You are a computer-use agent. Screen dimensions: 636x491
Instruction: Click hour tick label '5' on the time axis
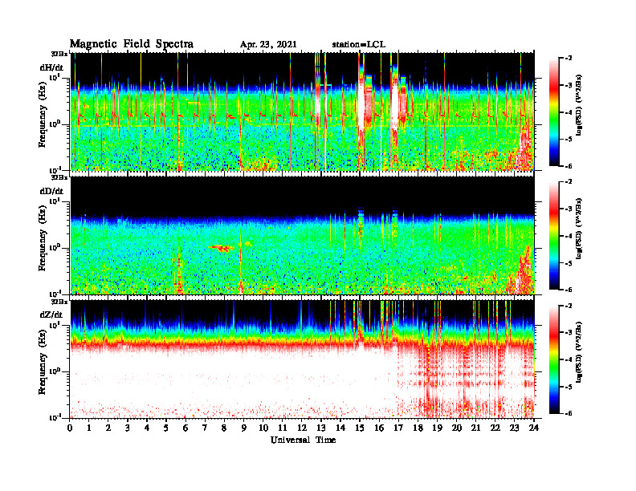[167, 428]
